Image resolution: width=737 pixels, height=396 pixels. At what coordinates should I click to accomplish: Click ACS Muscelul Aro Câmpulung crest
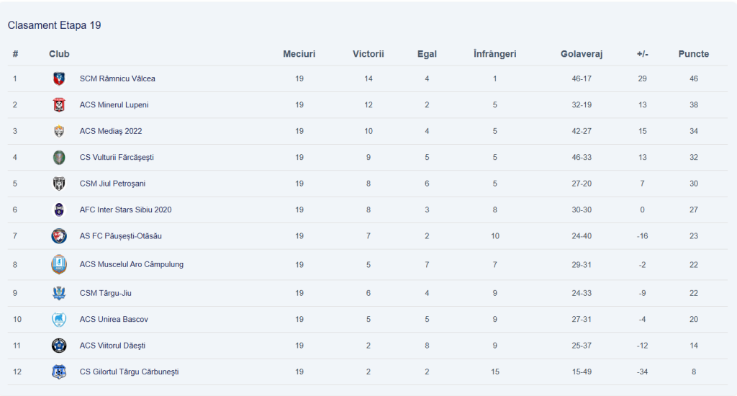(59, 264)
